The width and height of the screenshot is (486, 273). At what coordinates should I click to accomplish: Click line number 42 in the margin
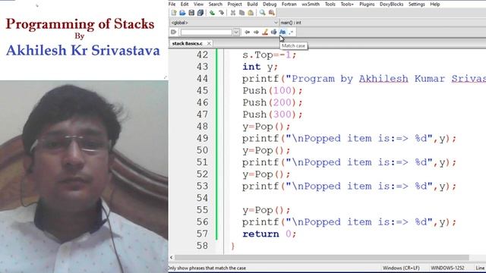coord(202,55)
